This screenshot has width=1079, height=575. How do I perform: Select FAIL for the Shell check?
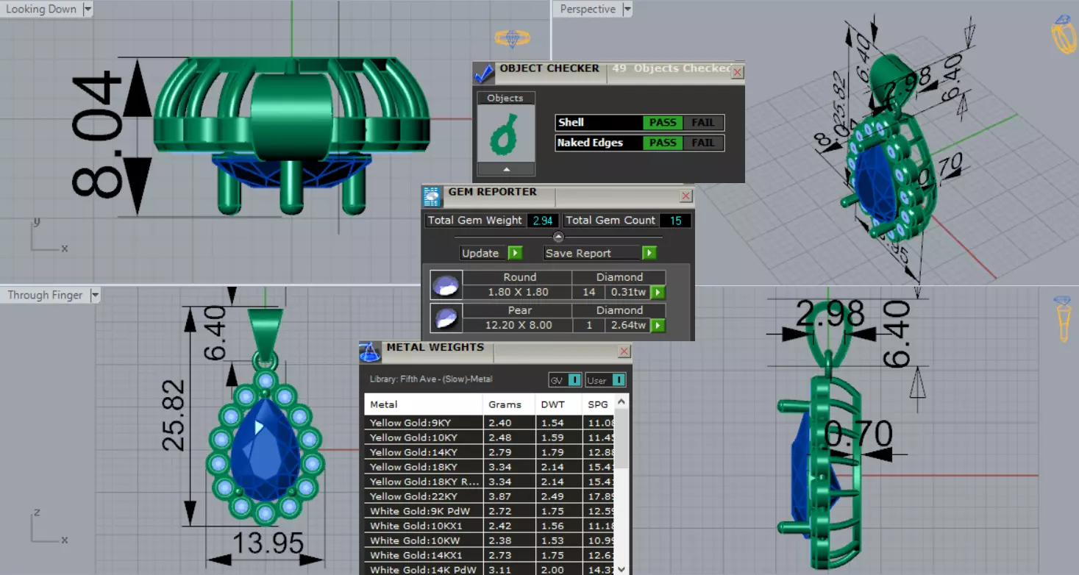[x=703, y=123]
